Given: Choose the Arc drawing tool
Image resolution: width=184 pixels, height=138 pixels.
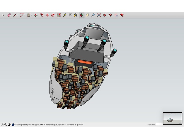Looking at the screenshot, I should 22,15.
